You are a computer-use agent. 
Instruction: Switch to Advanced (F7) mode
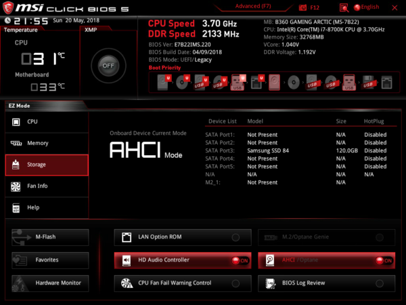[x=253, y=6]
